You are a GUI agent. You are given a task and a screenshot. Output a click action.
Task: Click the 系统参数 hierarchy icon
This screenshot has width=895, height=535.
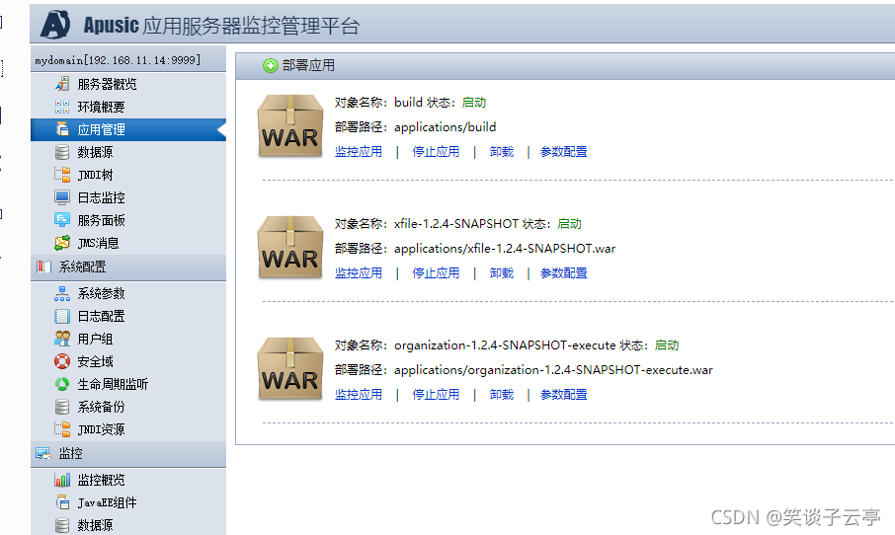pyautogui.click(x=62, y=293)
